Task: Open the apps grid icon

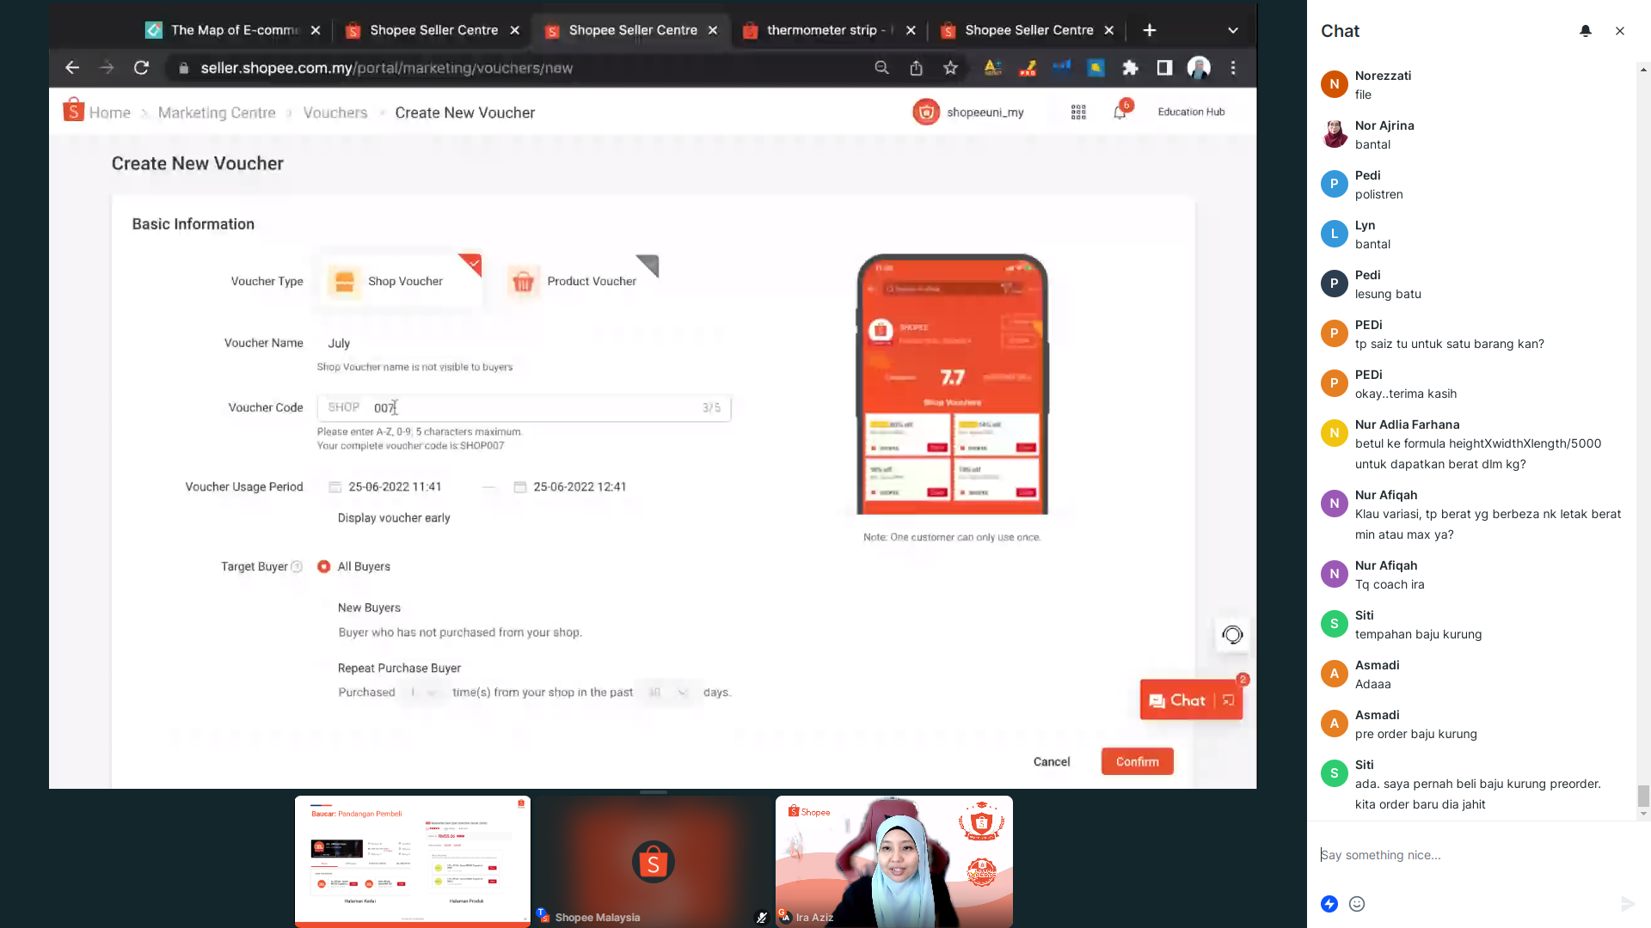Action: (1078, 112)
